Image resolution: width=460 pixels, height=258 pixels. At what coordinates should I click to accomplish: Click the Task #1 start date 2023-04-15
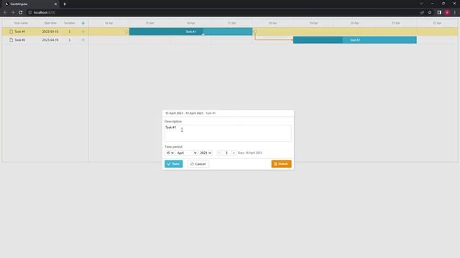click(x=50, y=32)
